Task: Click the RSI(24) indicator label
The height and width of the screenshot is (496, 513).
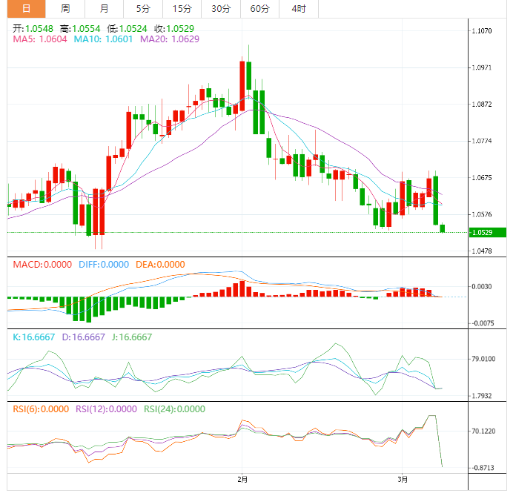Action: tap(174, 409)
